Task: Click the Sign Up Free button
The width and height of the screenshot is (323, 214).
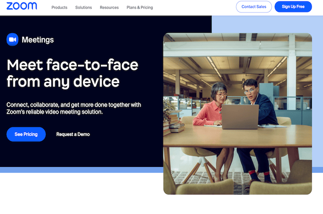Action: click(293, 7)
